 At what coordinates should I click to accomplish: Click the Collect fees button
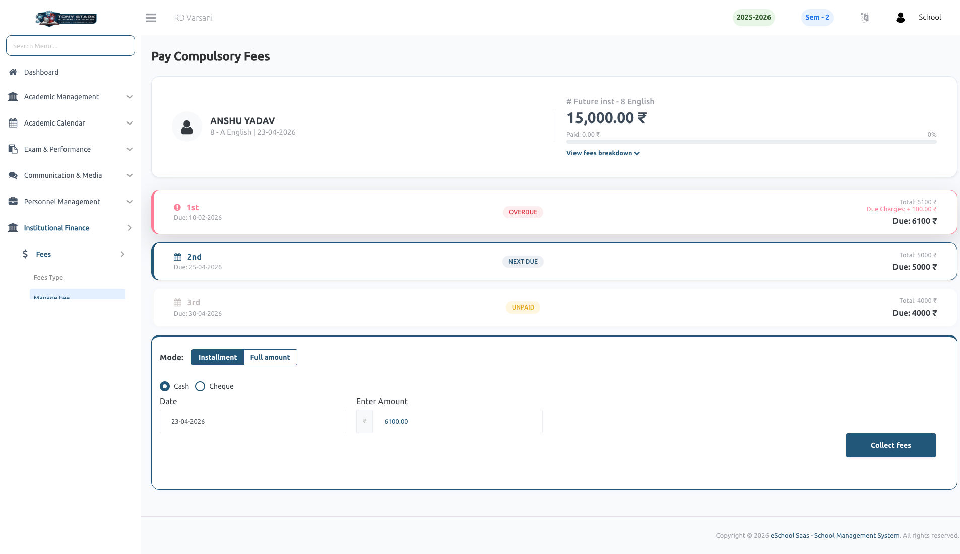coord(890,445)
